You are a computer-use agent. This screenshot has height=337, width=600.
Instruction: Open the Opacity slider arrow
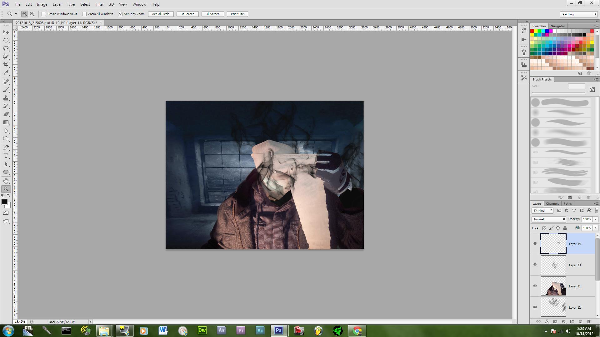tap(595, 219)
